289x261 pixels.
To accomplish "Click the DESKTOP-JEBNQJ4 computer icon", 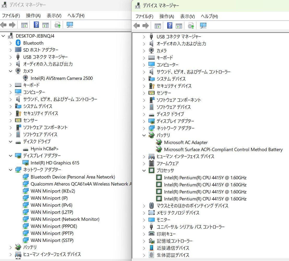I will click(10, 36).
